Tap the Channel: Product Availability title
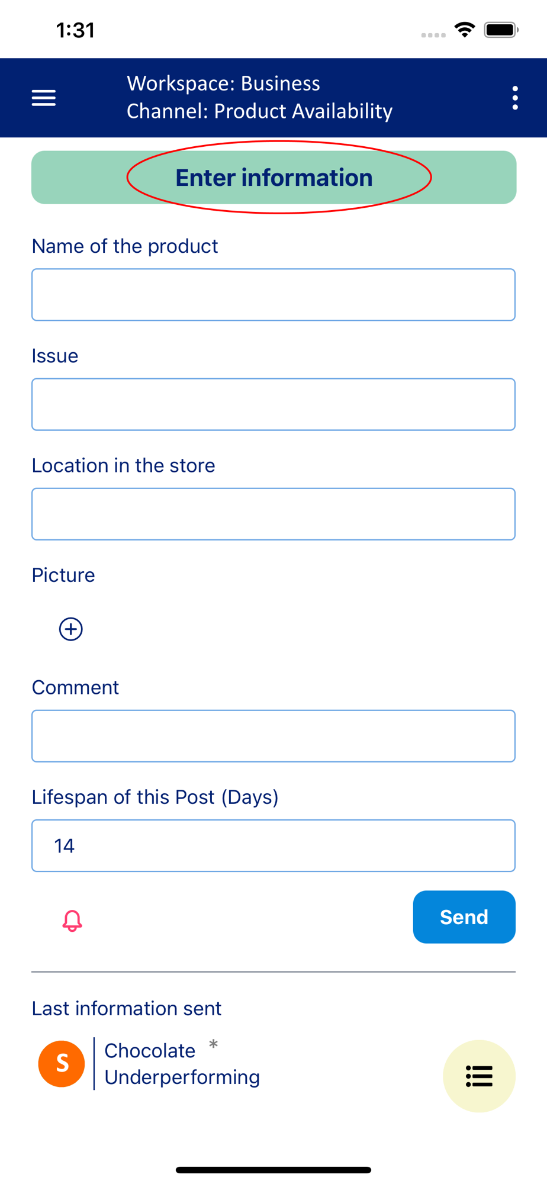547x1184 pixels. 259,111
